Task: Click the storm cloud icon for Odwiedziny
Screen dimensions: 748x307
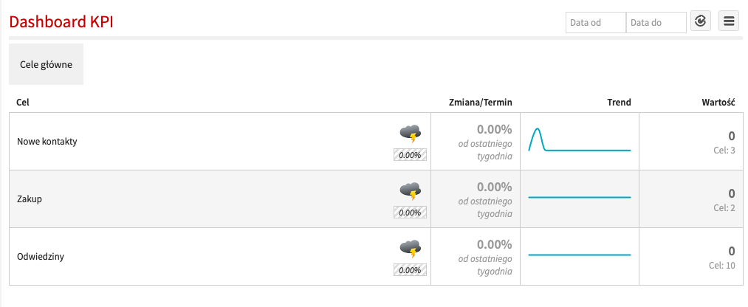Action: 411,248
